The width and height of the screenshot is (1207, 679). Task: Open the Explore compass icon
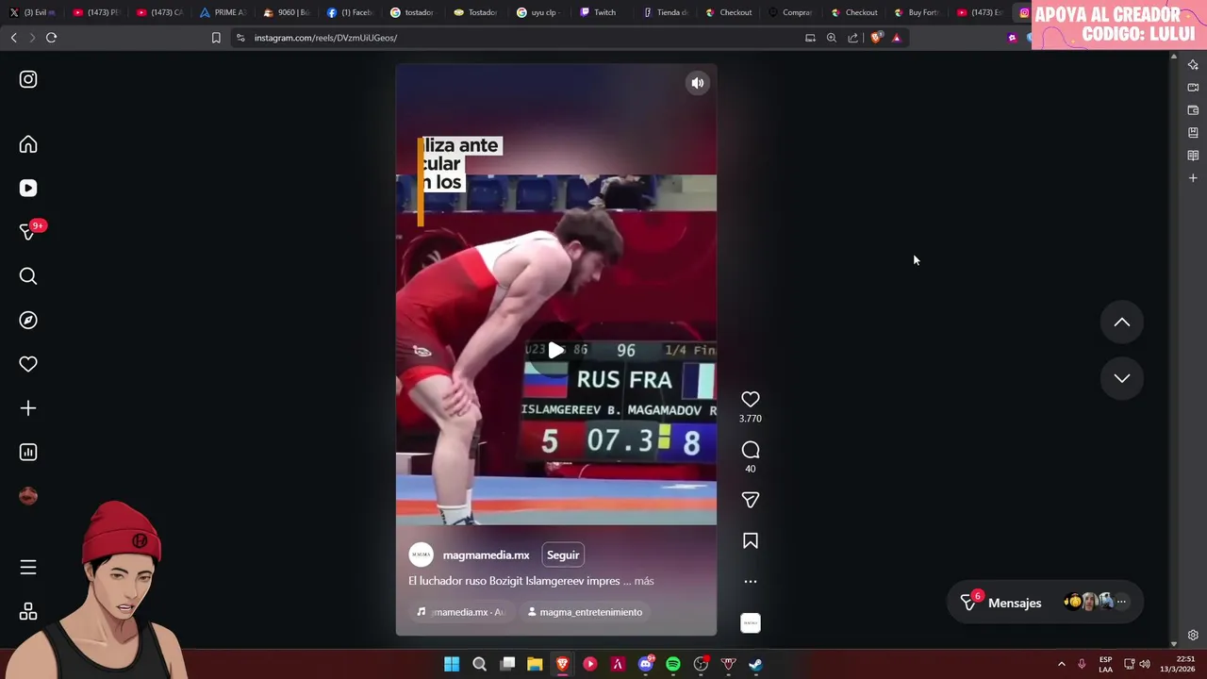pyautogui.click(x=28, y=321)
